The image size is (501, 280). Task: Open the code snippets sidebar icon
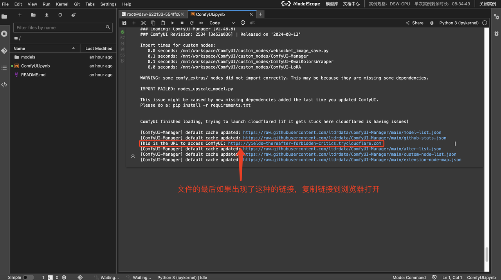4,84
